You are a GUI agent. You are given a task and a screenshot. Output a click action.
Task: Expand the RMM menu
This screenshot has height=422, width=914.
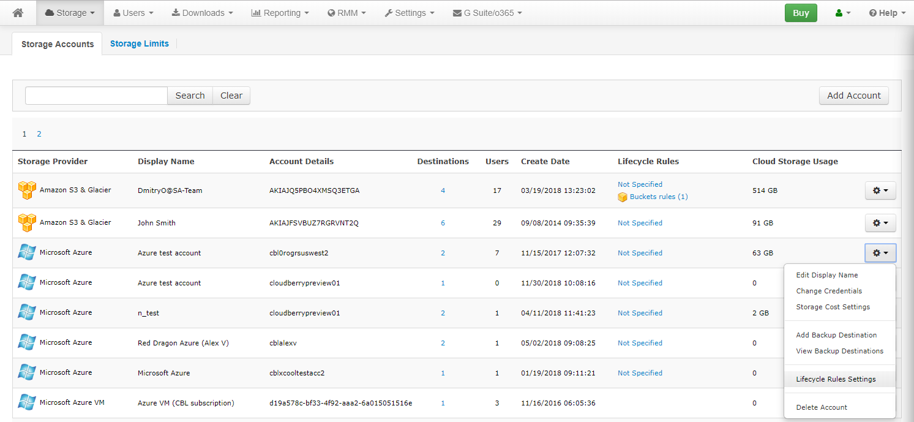tap(346, 13)
